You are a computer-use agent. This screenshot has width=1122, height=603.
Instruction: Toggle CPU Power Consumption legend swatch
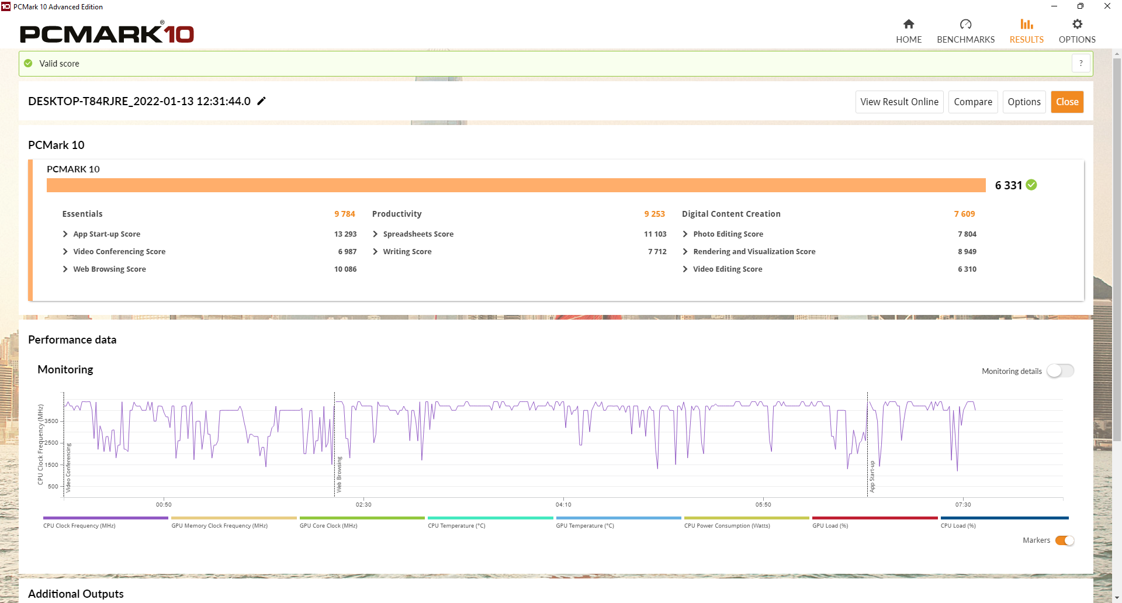747,518
